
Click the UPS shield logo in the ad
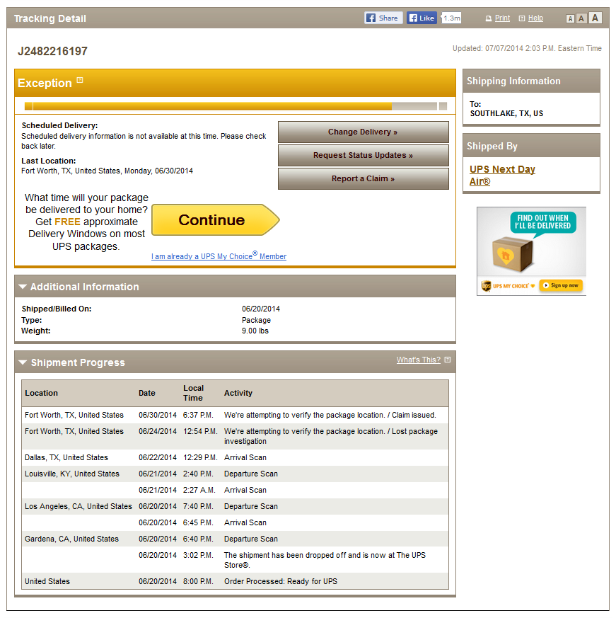[x=486, y=285]
